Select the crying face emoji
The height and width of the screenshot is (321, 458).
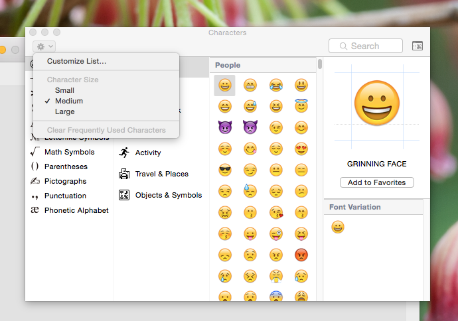224,277
